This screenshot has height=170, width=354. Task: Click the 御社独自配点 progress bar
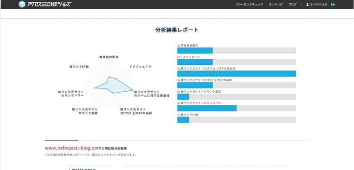(237, 51)
